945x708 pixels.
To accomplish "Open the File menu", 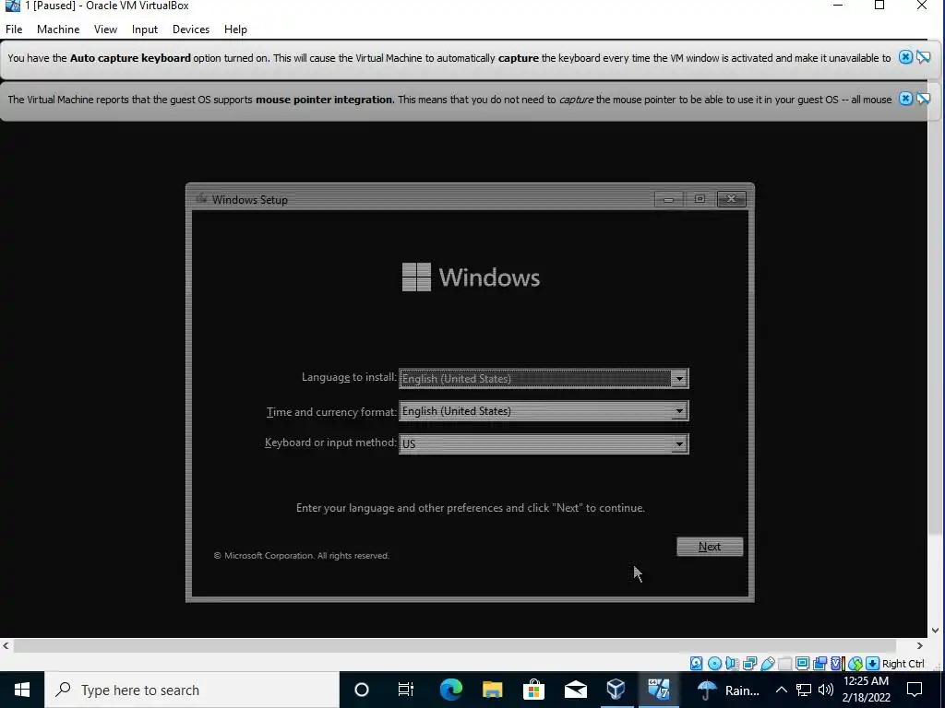I will 13,29.
